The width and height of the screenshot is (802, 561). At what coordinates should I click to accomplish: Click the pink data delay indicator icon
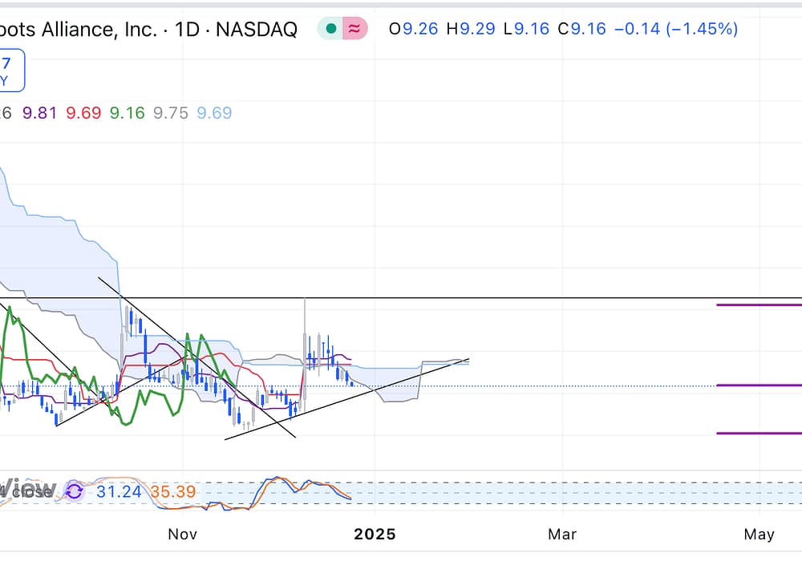[x=354, y=30]
